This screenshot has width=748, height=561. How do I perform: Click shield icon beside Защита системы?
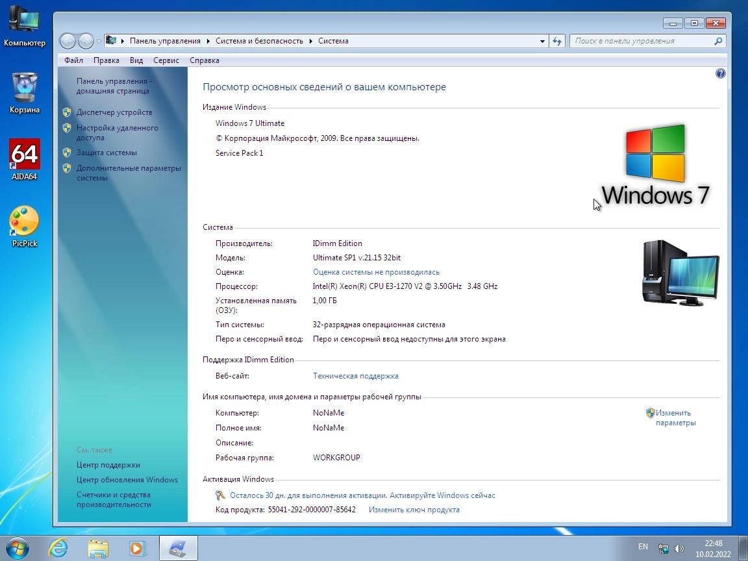coord(67,153)
